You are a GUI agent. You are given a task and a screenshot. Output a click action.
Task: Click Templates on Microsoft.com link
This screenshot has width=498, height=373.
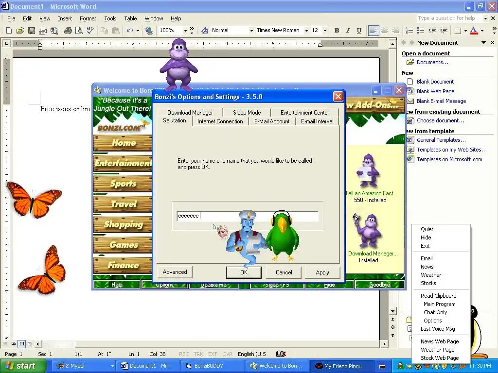449,159
